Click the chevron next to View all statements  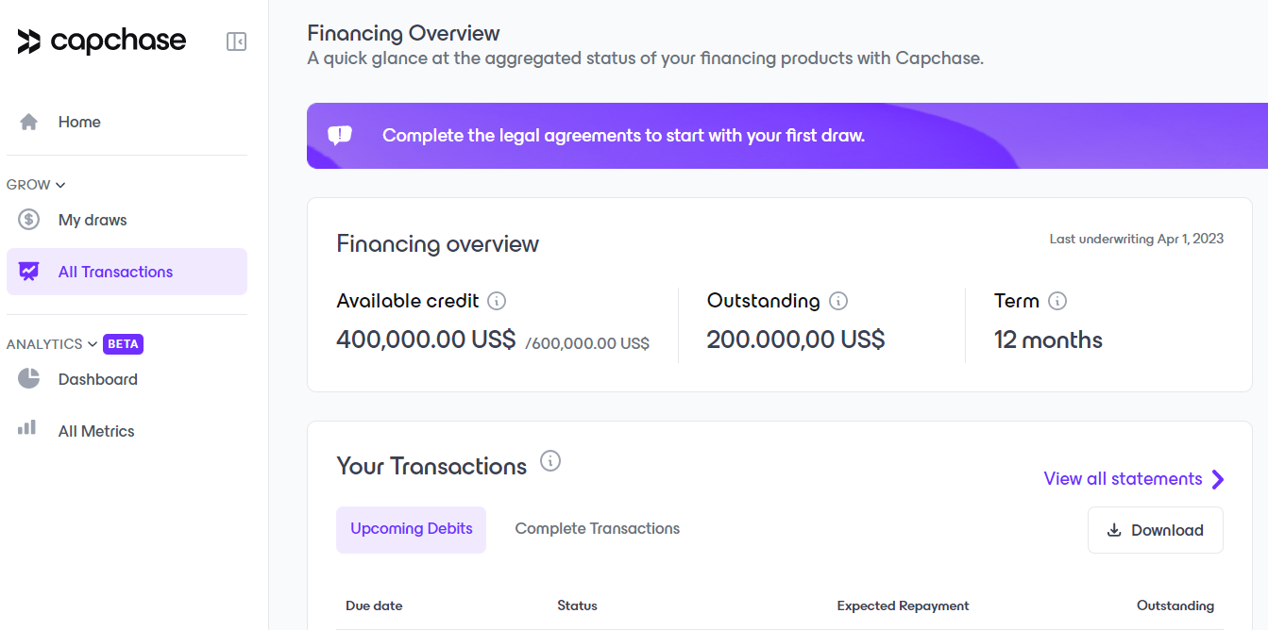[1218, 479]
